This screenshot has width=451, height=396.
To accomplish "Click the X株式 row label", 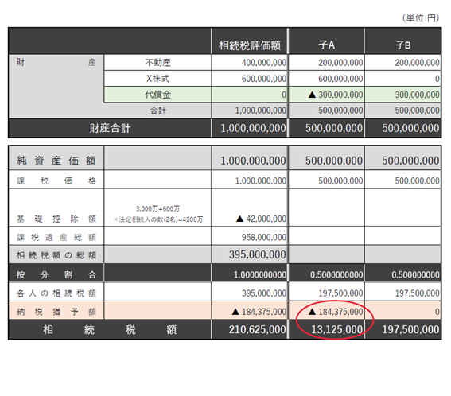I will 157,78.
